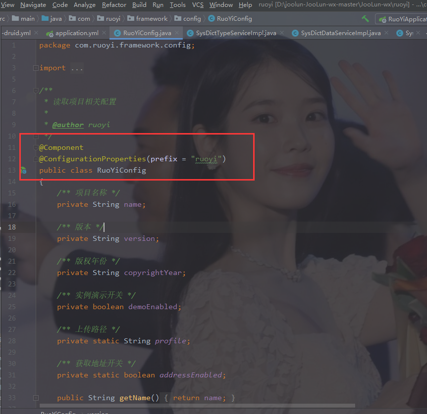The height and width of the screenshot is (414, 427).
Task: Click the class icon on RuoYiConfig.java tab
Action: (117, 33)
